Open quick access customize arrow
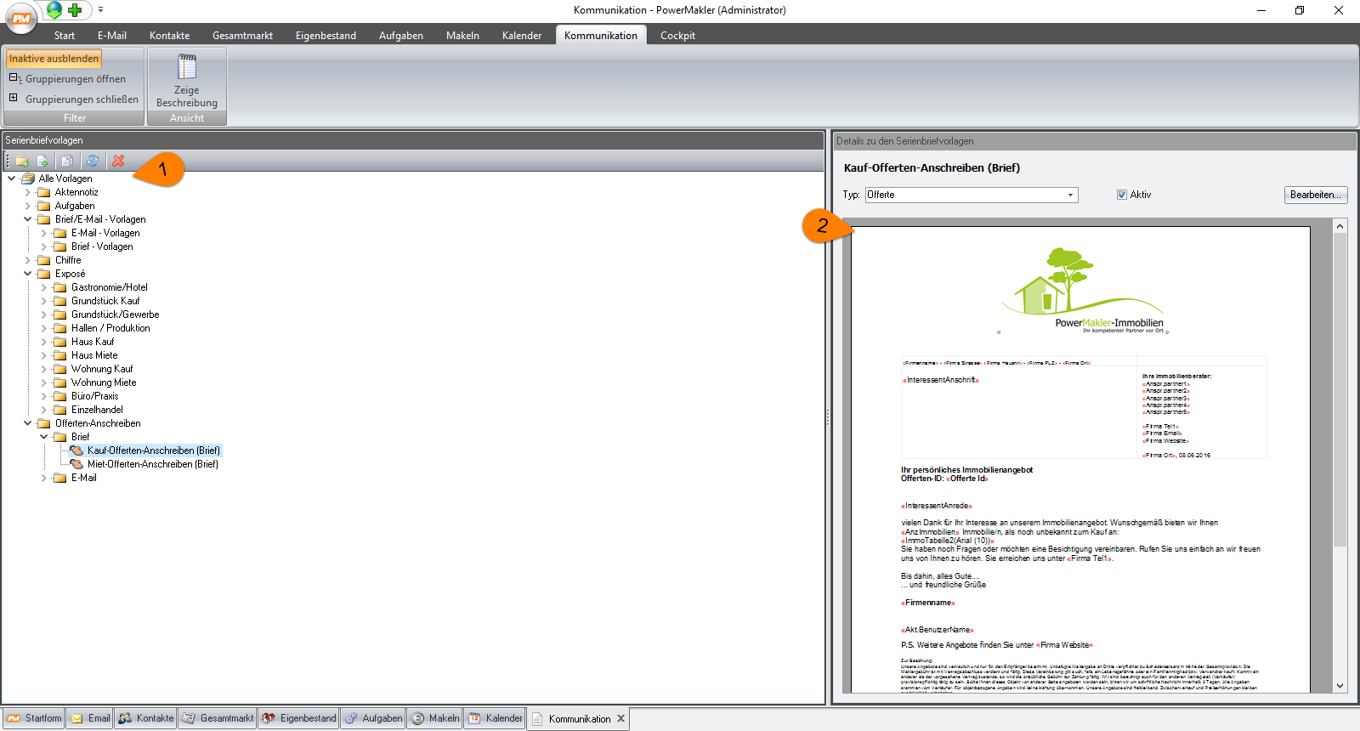Viewport: 1360px width, 731px height. tap(100, 10)
